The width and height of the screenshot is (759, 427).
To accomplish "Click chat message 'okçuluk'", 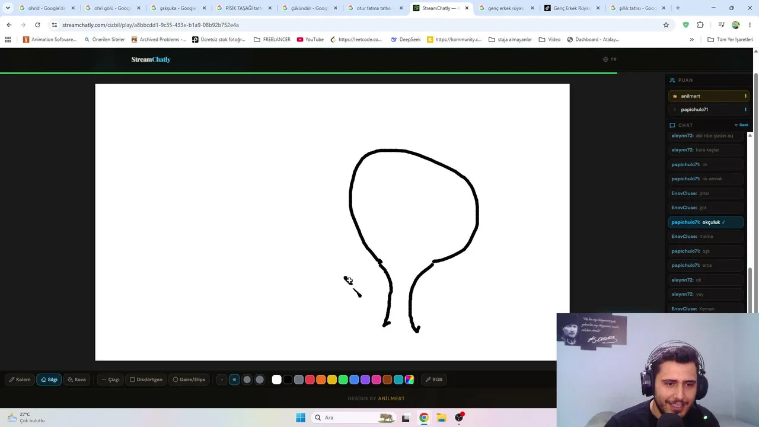I will [x=706, y=222].
